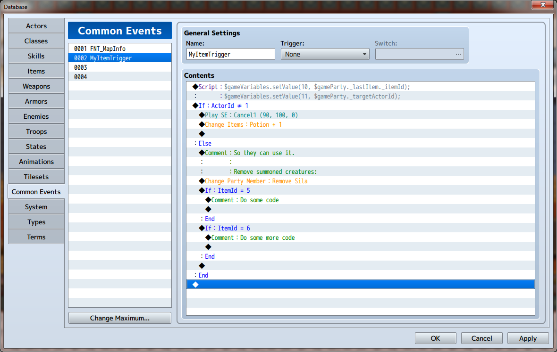Go to the Animations tab

[36, 162]
